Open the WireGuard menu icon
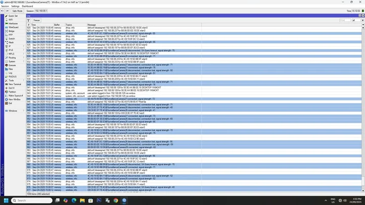 (x=7, y=27)
